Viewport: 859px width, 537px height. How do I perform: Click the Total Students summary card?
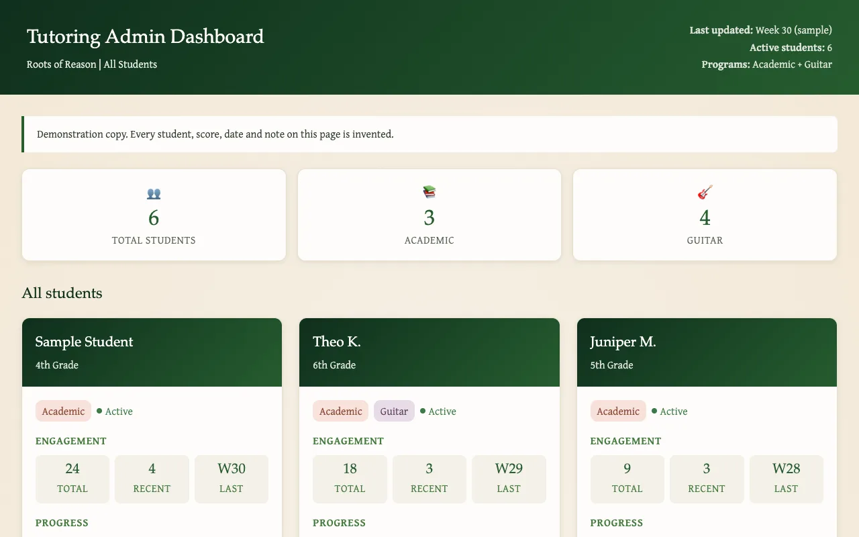click(x=154, y=215)
